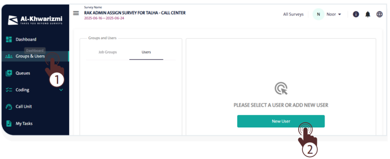Click the Queues sidebar icon

pos(9,73)
